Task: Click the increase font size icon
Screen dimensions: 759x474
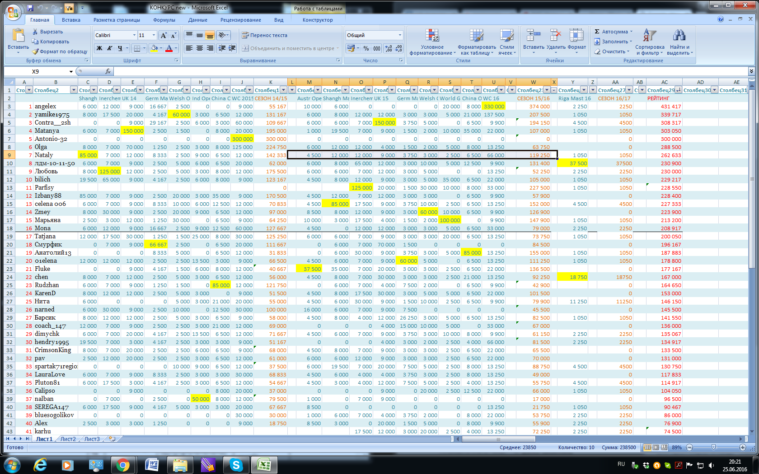Action: [164, 35]
